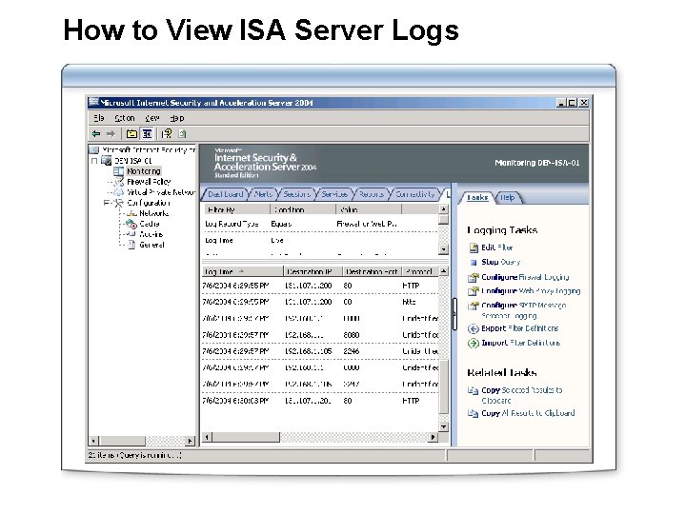Click the application icon in the title bar
The image size is (686, 514).
pos(93,102)
